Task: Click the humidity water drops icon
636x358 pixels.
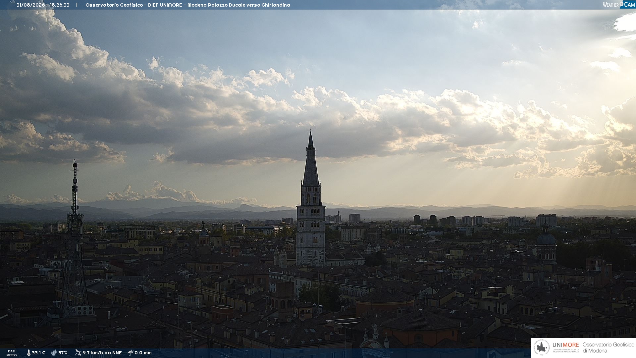Action: tap(54, 353)
